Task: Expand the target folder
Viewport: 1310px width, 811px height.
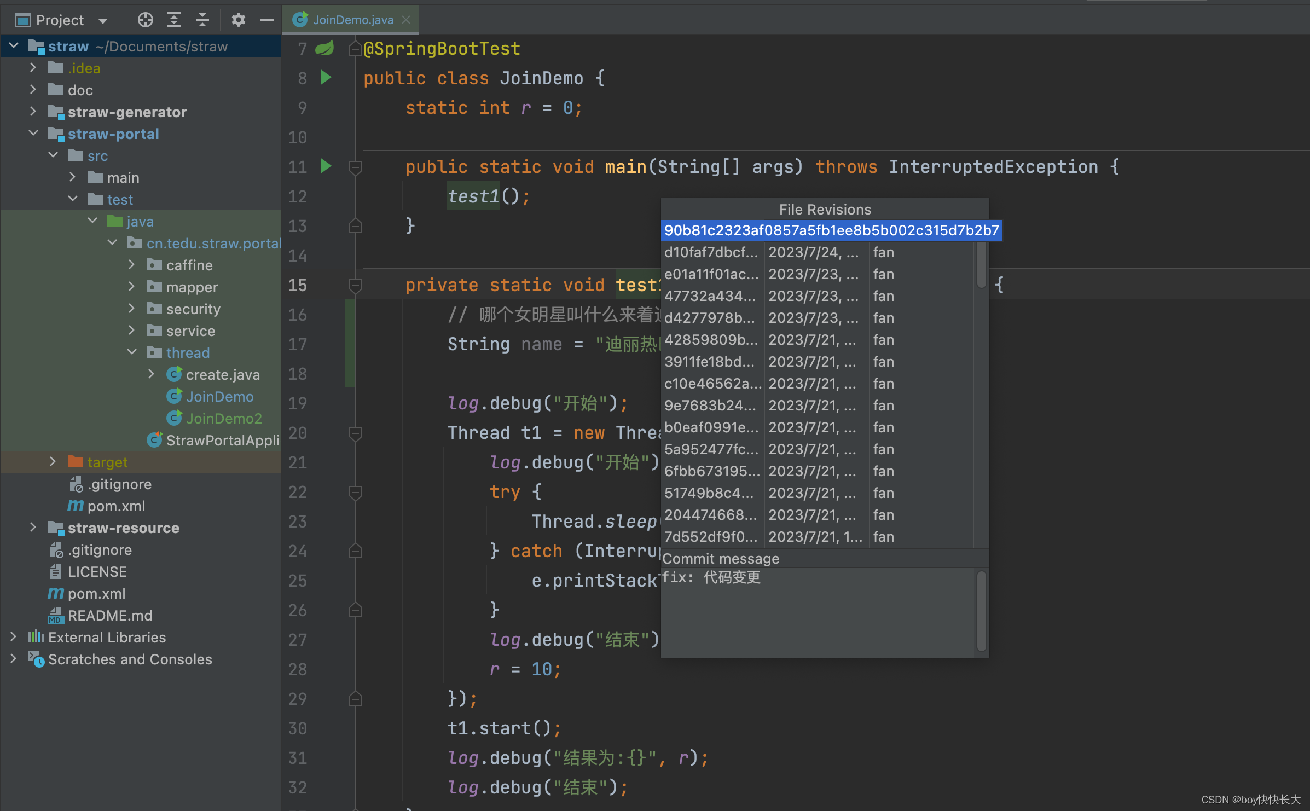Action: [x=53, y=462]
